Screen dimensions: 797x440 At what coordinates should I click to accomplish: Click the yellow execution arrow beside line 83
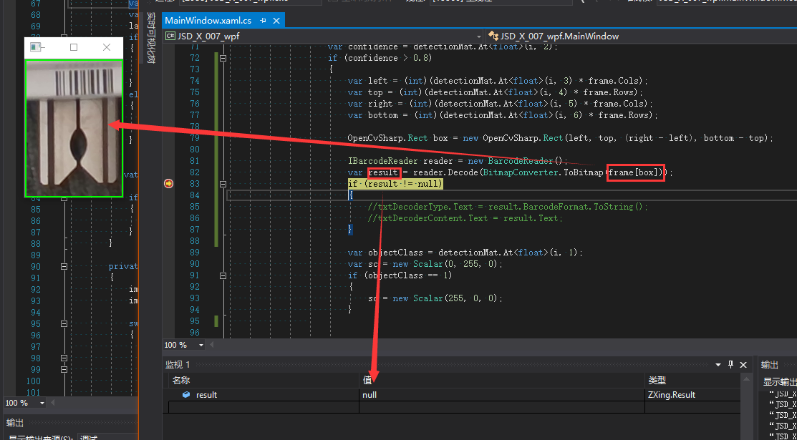168,183
